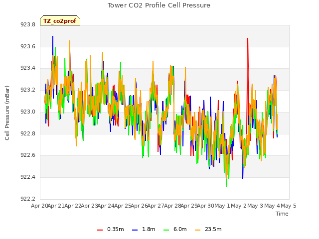Viewport: 319px width, 239px height.
Task: Toggle the 1.8m legend label
Action: click(x=149, y=229)
